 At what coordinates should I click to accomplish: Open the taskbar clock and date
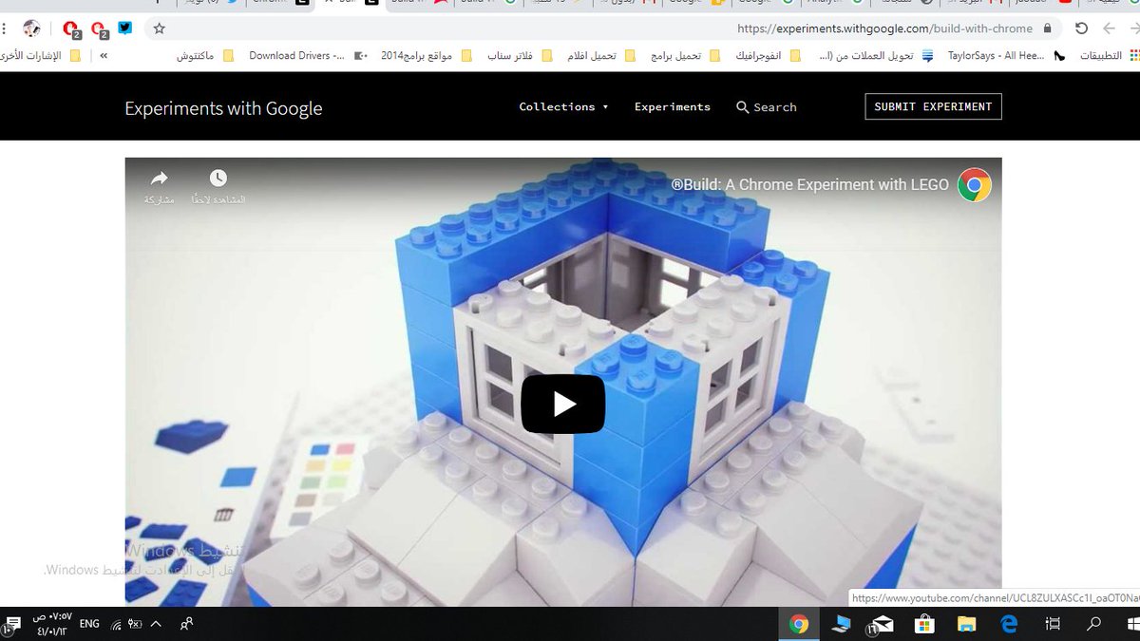[51, 624]
